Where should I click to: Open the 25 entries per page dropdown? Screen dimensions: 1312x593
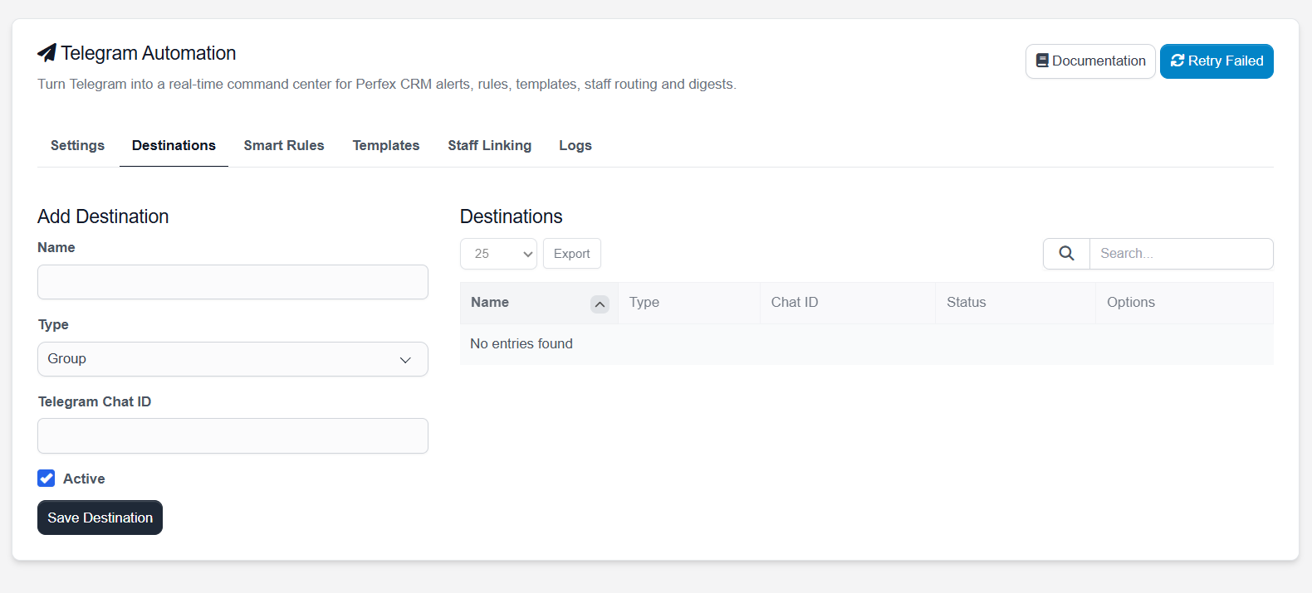point(498,254)
